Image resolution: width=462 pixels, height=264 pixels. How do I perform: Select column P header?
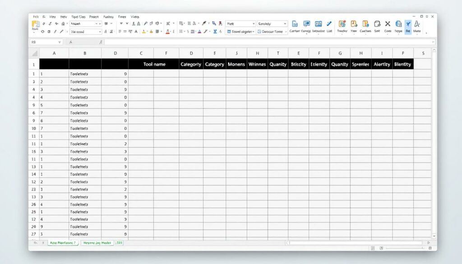[x=403, y=53]
